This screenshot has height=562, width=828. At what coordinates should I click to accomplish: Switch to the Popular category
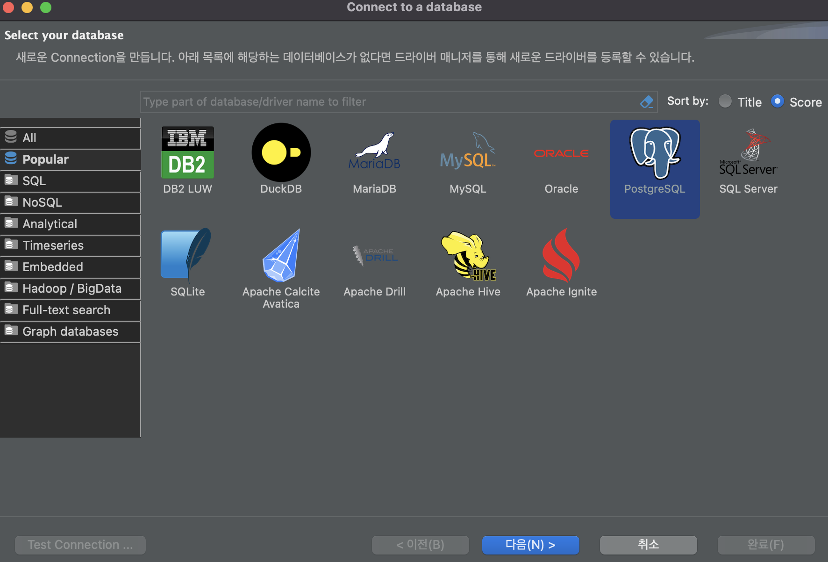pos(70,159)
